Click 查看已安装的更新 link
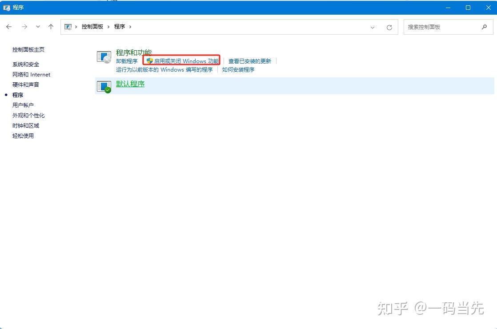Screen dimensions: 497x329 click(x=250, y=61)
